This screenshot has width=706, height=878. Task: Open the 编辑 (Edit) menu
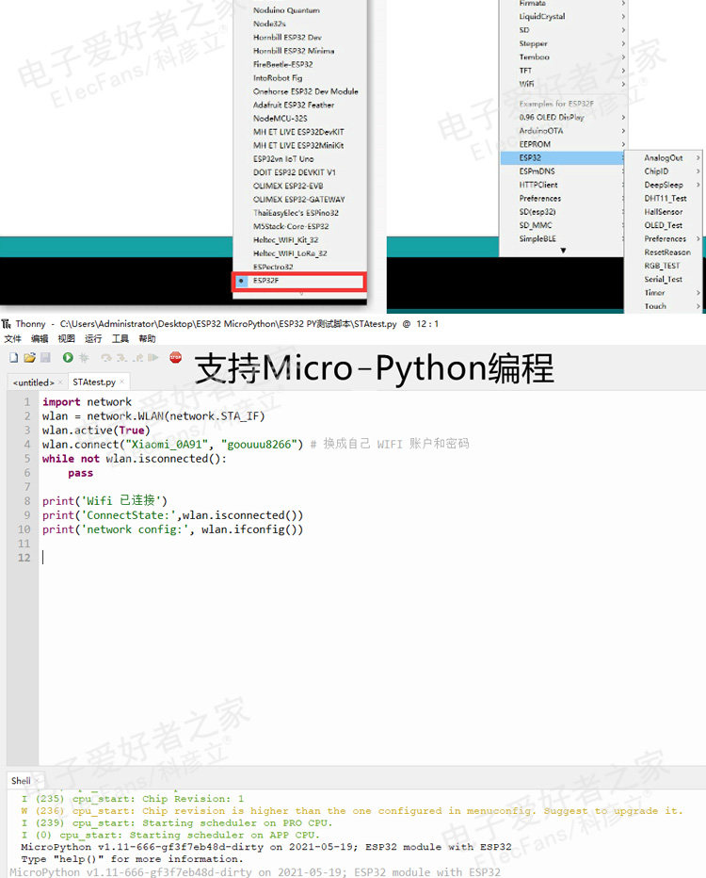coord(40,339)
